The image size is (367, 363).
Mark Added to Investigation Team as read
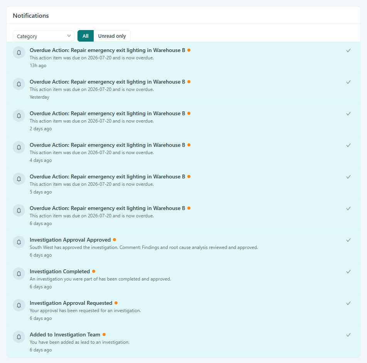pos(348,335)
